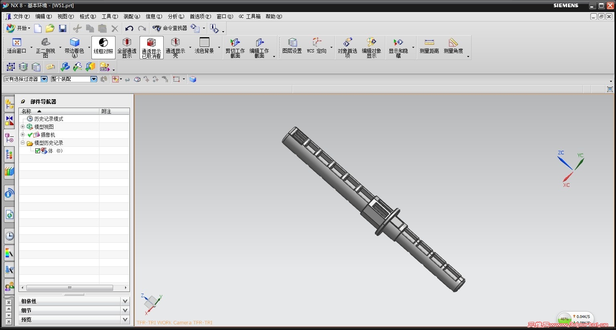The height and width of the screenshot is (330, 616).
Task: Open the color palette sidebar tab
Action: pyautogui.click(x=9, y=253)
